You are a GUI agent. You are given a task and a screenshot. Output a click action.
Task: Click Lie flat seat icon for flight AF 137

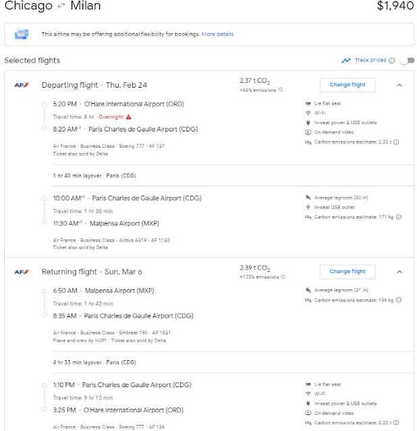coord(308,103)
